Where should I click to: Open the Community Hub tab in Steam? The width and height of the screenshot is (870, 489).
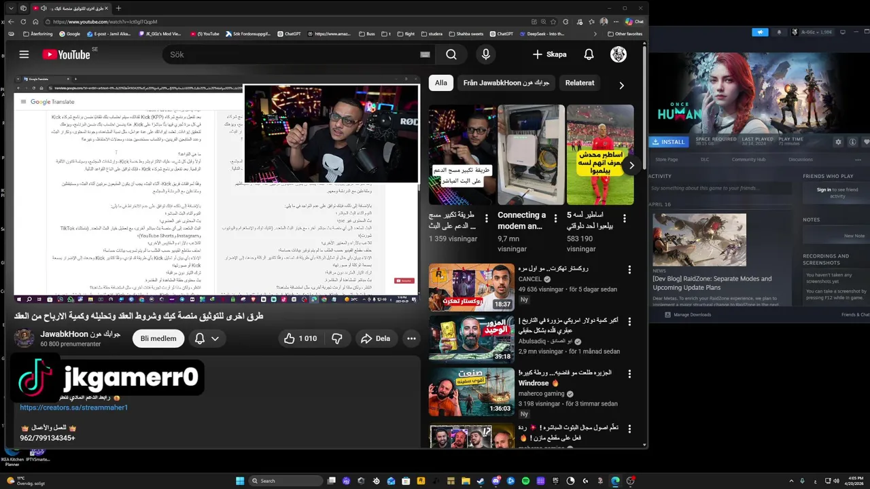click(748, 160)
